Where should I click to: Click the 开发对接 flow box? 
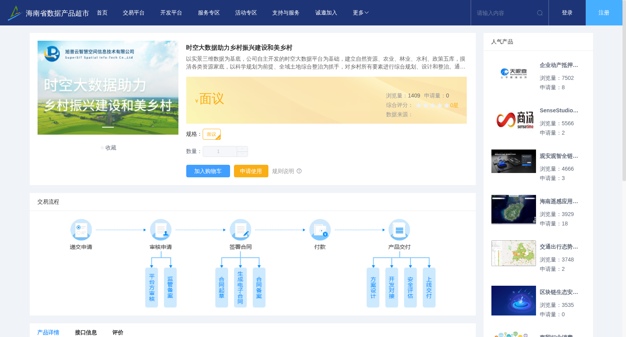click(392, 288)
